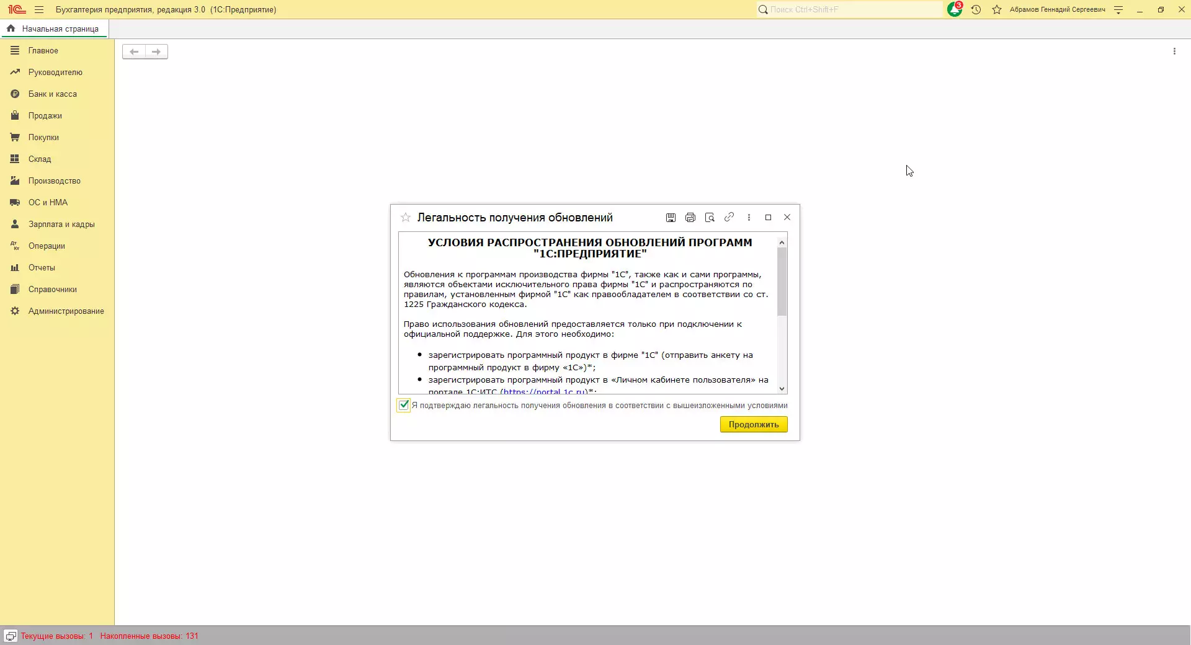Open favorites star in the title bar
Viewport: 1191px width, 645px height.
(997, 9)
